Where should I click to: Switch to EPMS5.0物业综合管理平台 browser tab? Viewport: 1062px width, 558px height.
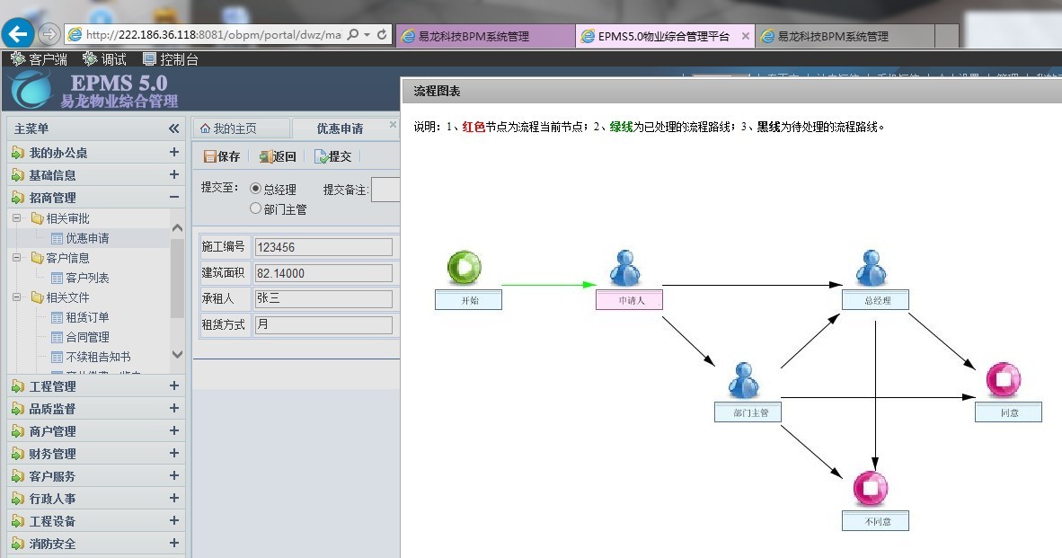[x=665, y=36]
